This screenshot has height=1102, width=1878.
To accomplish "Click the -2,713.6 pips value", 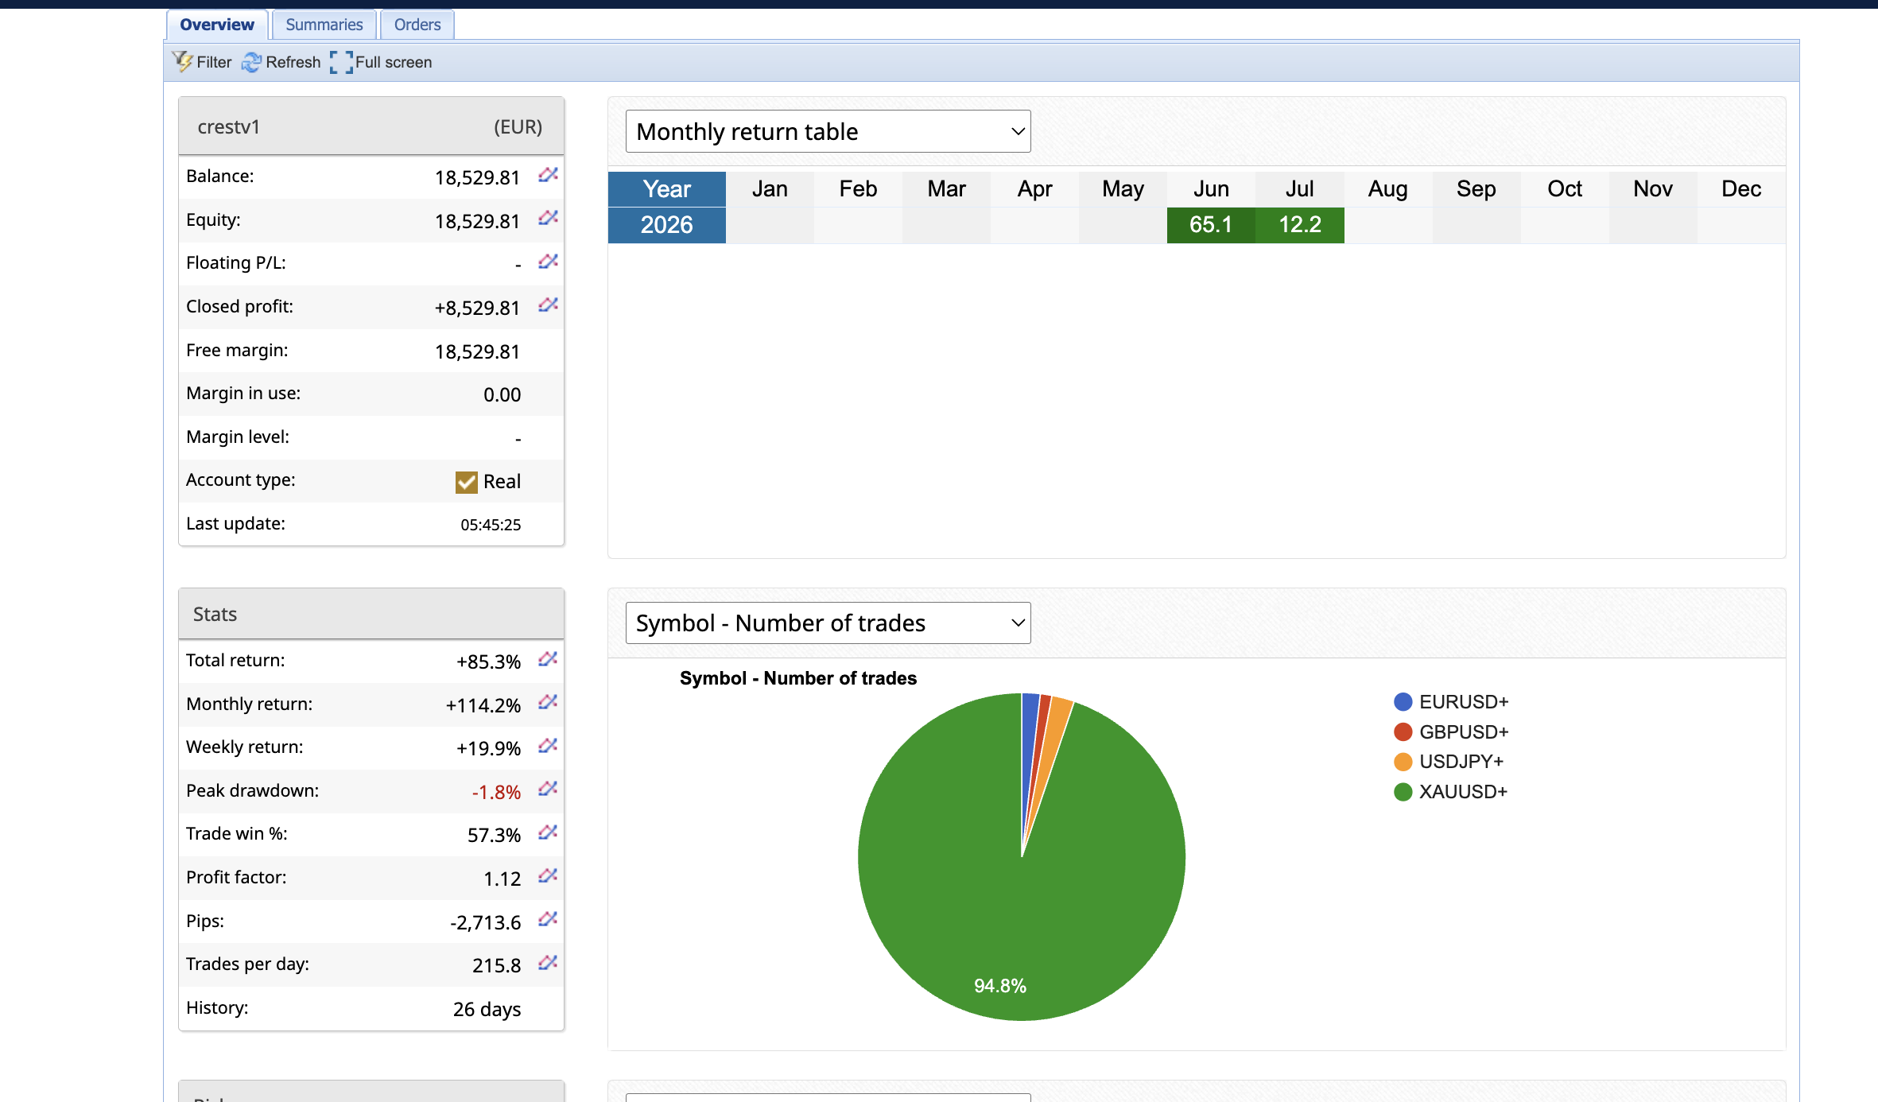I will [485, 922].
